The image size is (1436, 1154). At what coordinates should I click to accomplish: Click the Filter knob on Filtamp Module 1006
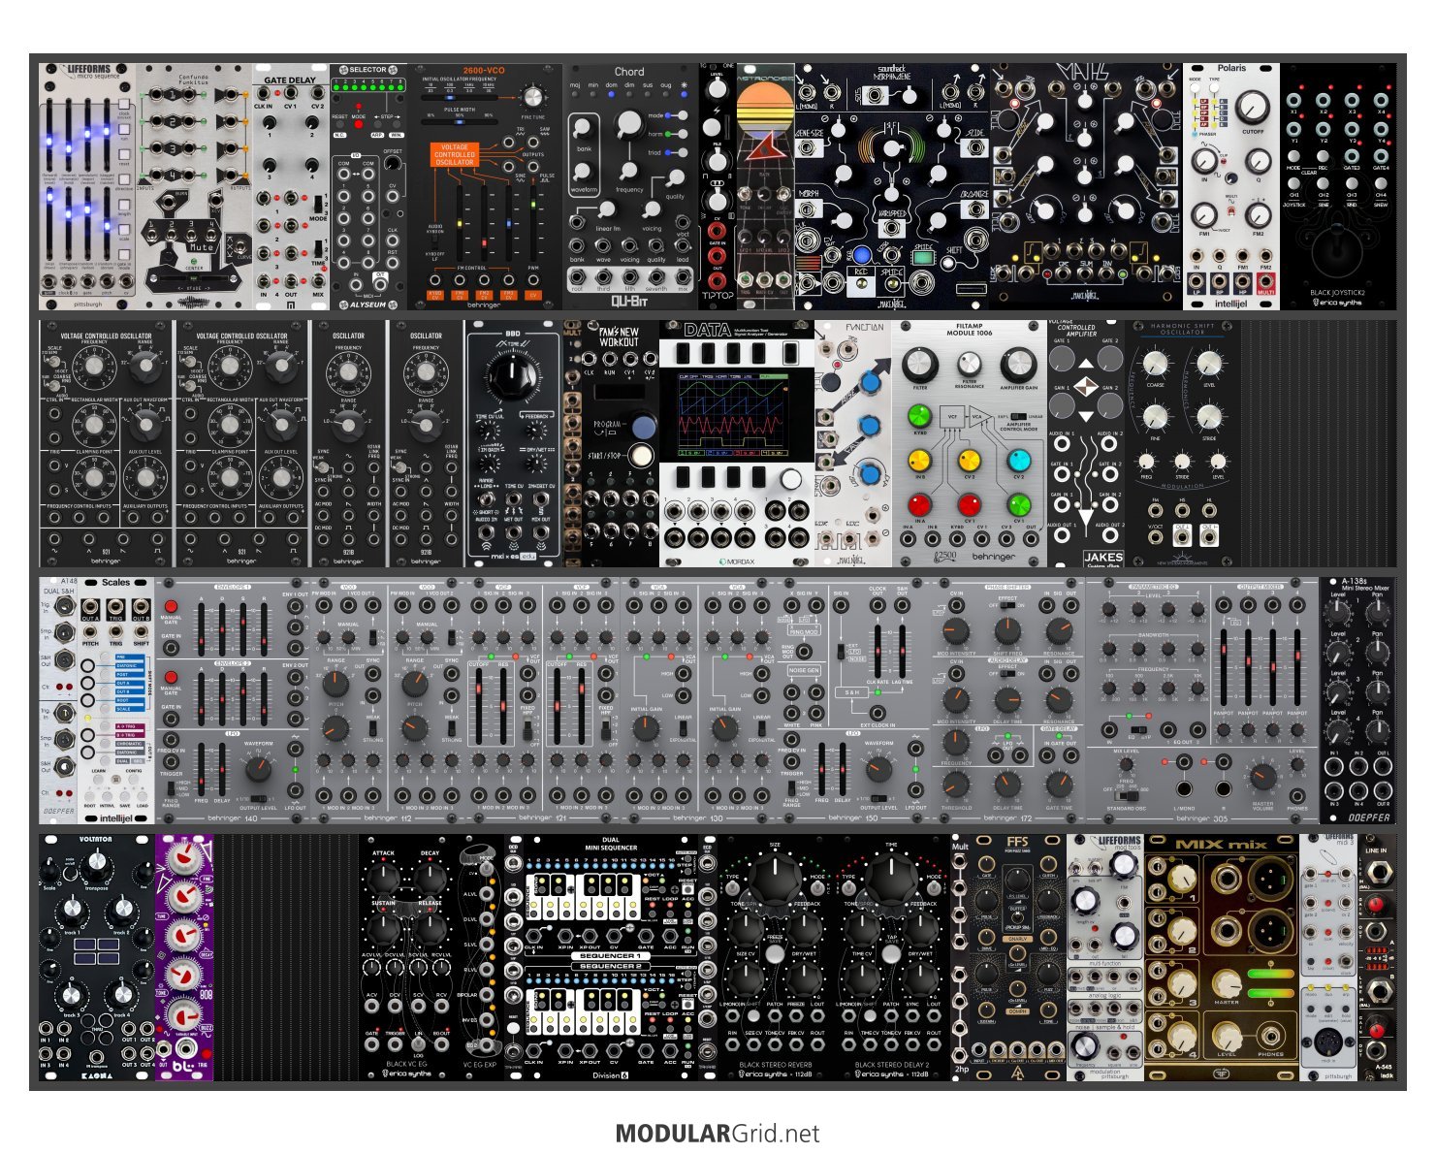pyautogui.click(x=919, y=366)
